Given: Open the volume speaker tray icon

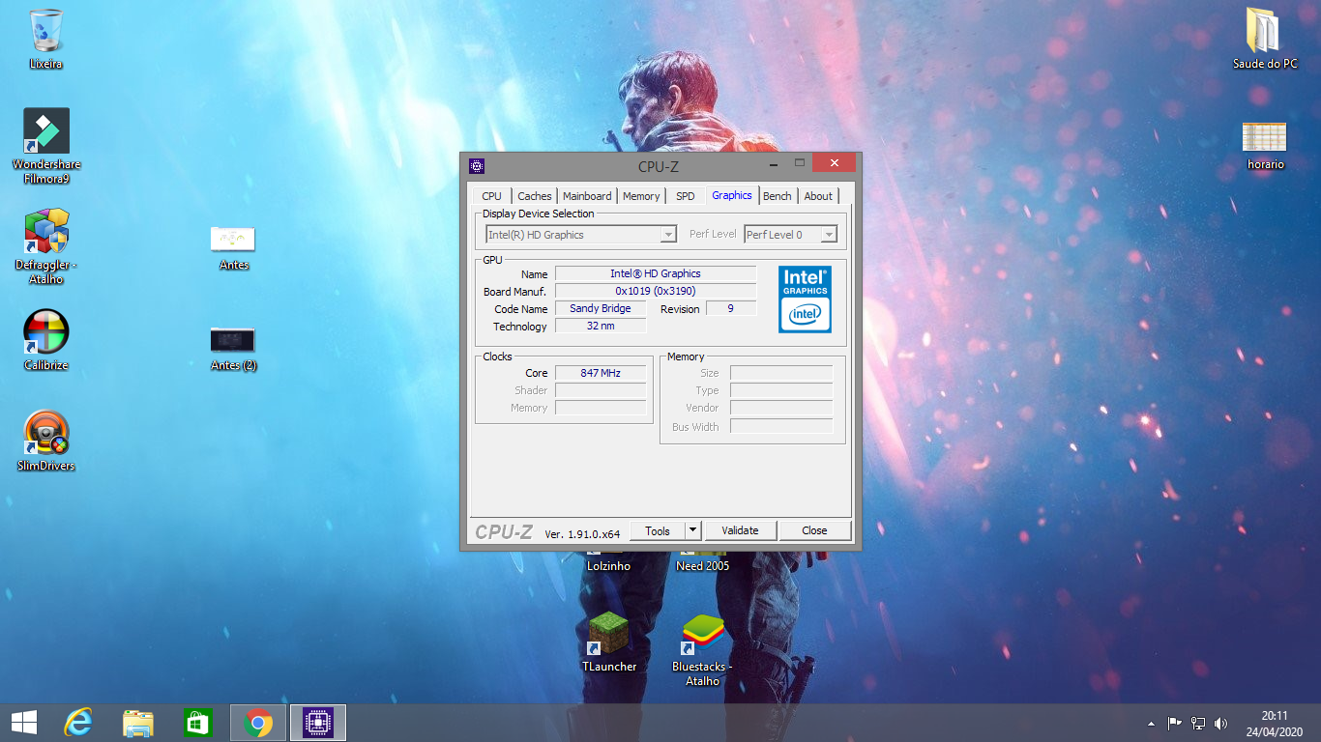Looking at the screenshot, I should point(1220,723).
